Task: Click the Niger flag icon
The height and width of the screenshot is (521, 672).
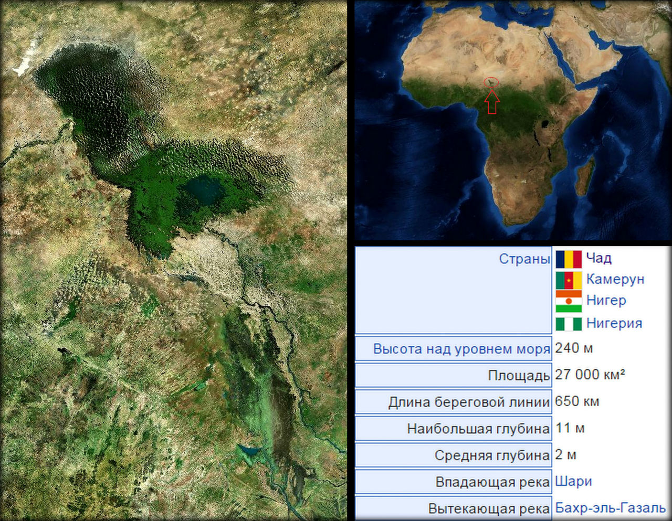Action: [x=569, y=301]
